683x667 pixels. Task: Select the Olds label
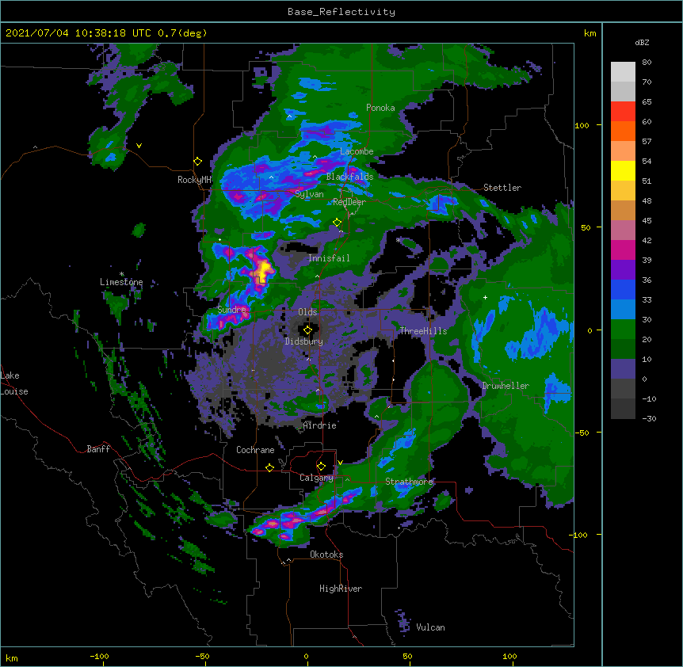tap(307, 312)
